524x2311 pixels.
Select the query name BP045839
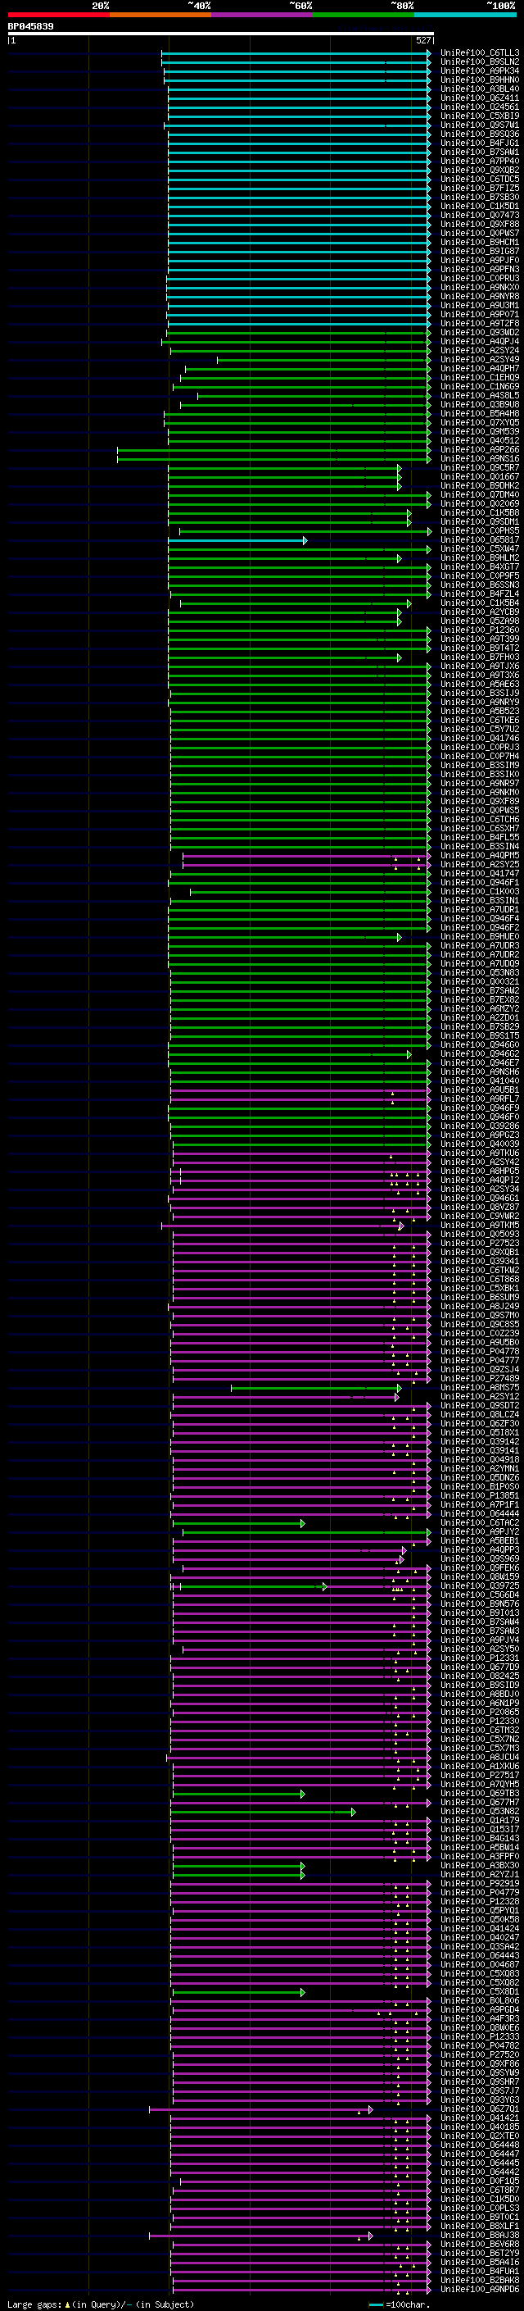click(30, 27)
